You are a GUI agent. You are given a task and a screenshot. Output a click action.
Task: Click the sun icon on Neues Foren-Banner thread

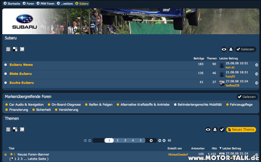[11, 154]
